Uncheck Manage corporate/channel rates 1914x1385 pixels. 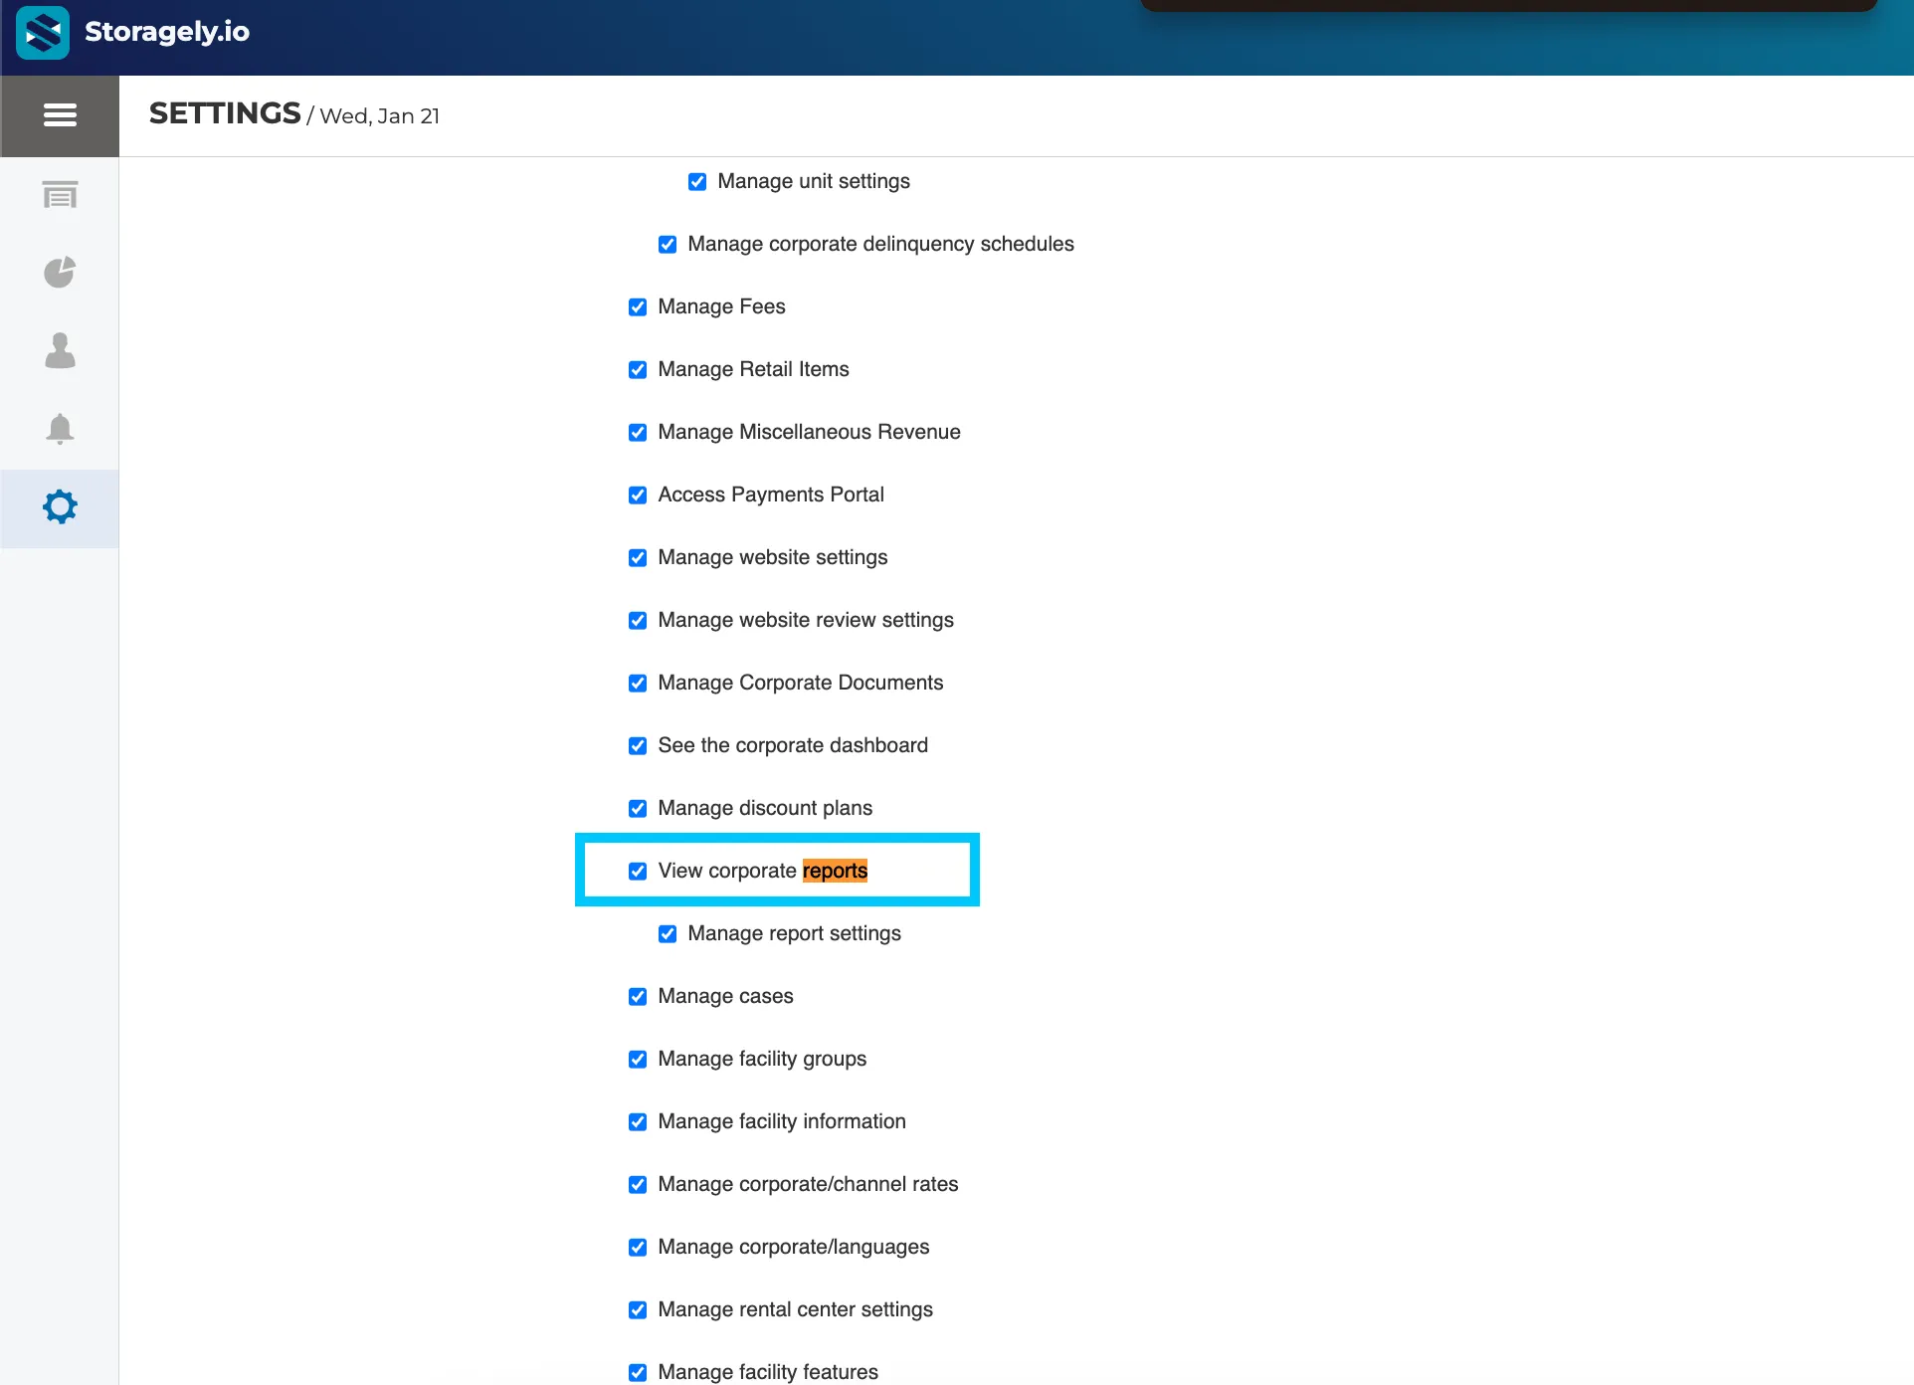click(x=638, y=1184)
